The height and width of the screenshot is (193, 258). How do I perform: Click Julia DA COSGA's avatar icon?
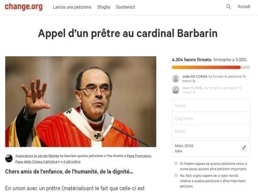(x=176, y=78)
